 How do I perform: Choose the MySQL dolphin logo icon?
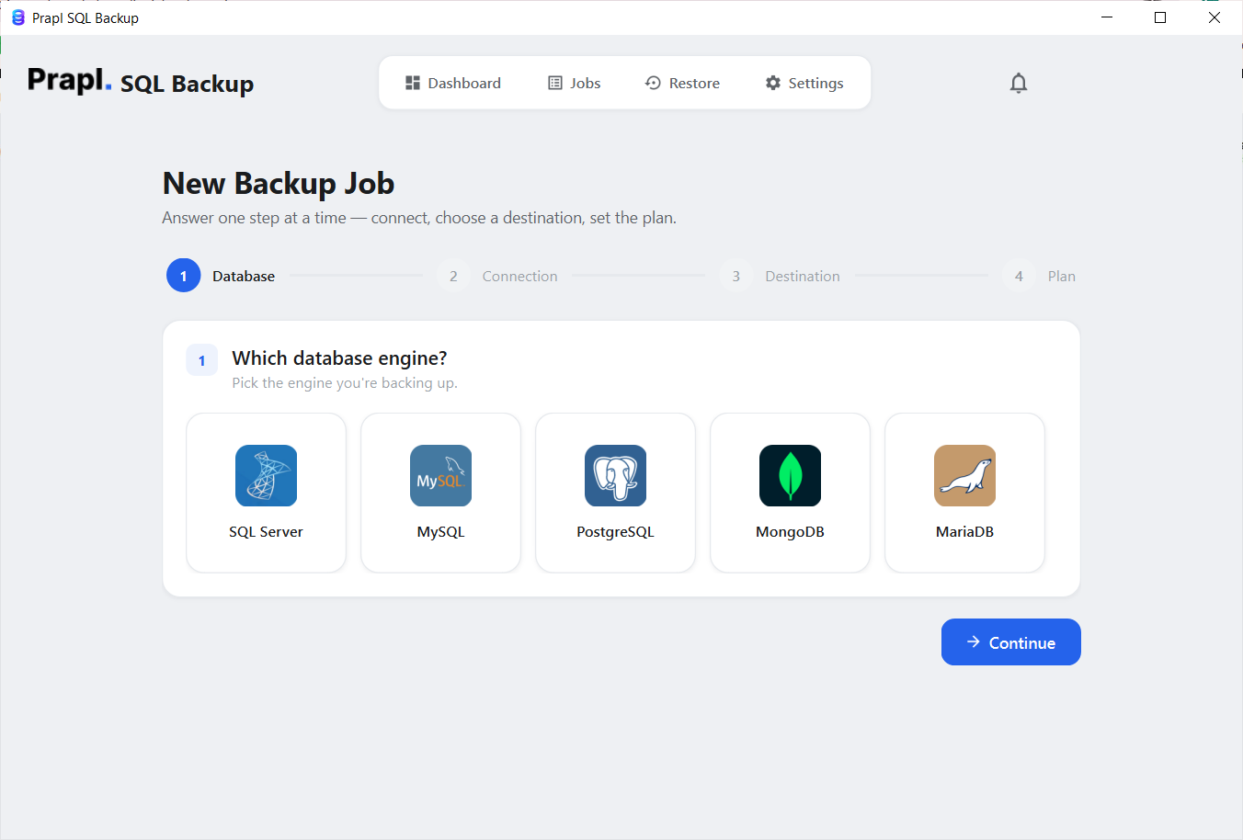click(x=440, y=475)
